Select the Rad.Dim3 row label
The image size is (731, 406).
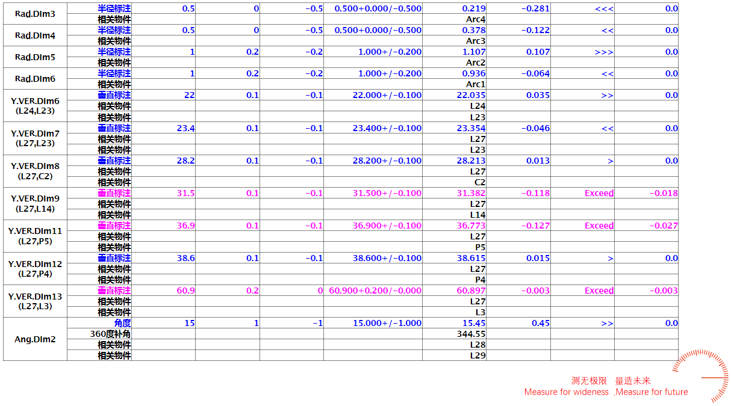point(35,14)
